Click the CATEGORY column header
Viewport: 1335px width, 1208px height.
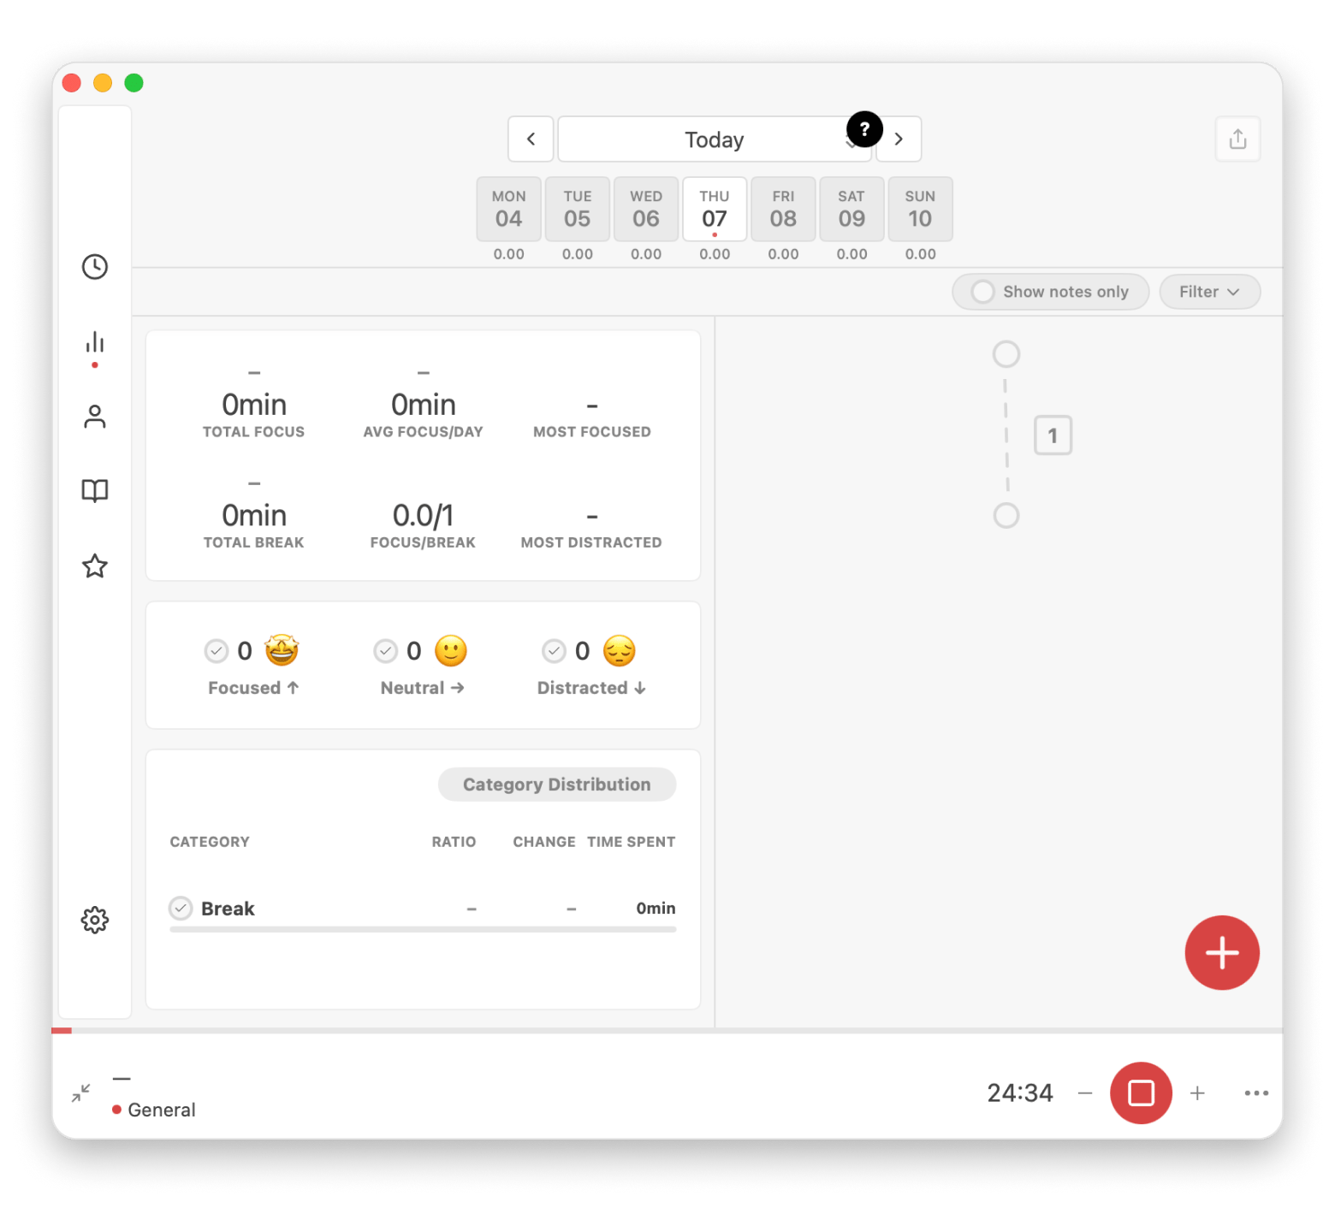pyautogui.click(x=210, y=842)
